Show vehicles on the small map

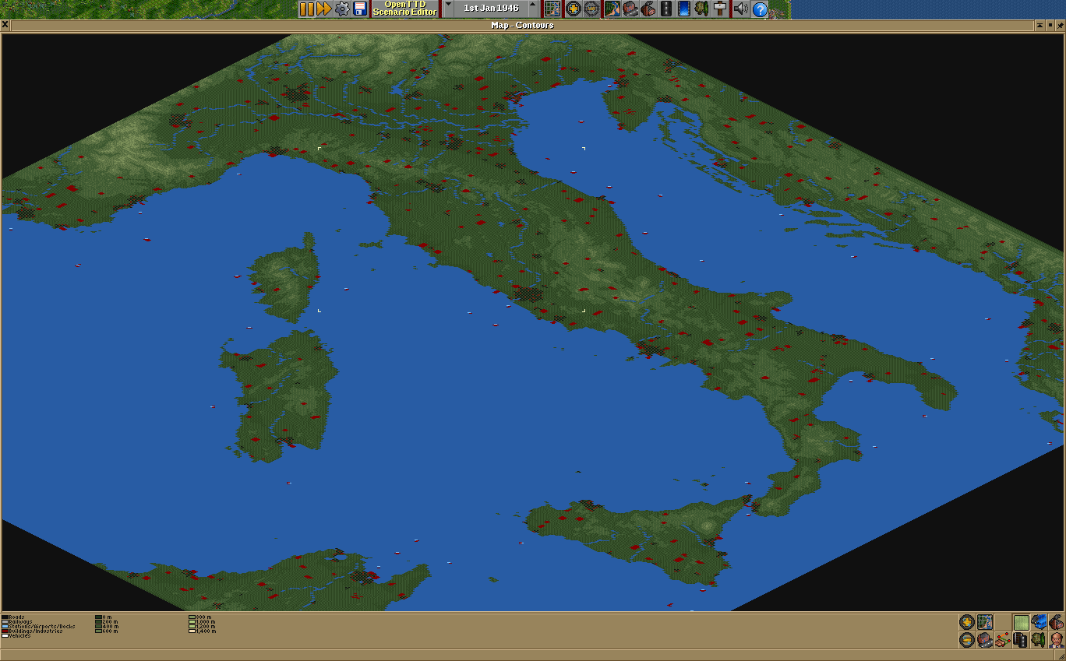click(x=1039, y=622)
